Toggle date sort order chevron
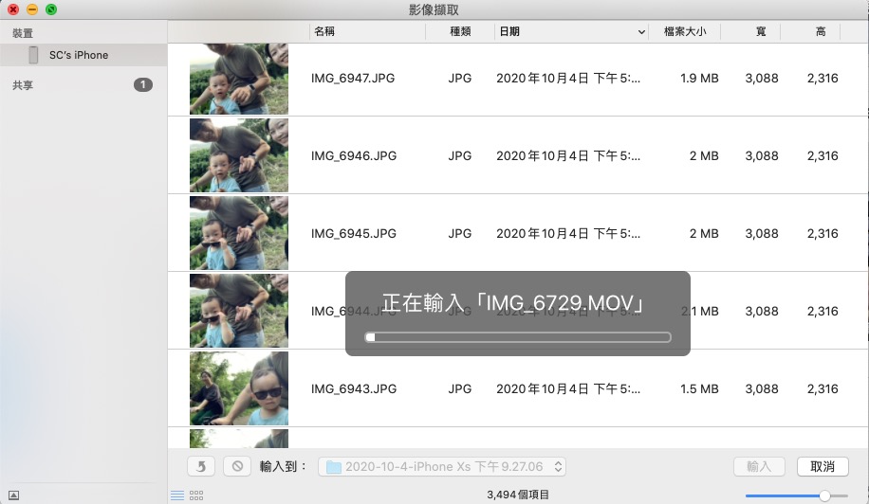869x504 pixels. point(641,32)
